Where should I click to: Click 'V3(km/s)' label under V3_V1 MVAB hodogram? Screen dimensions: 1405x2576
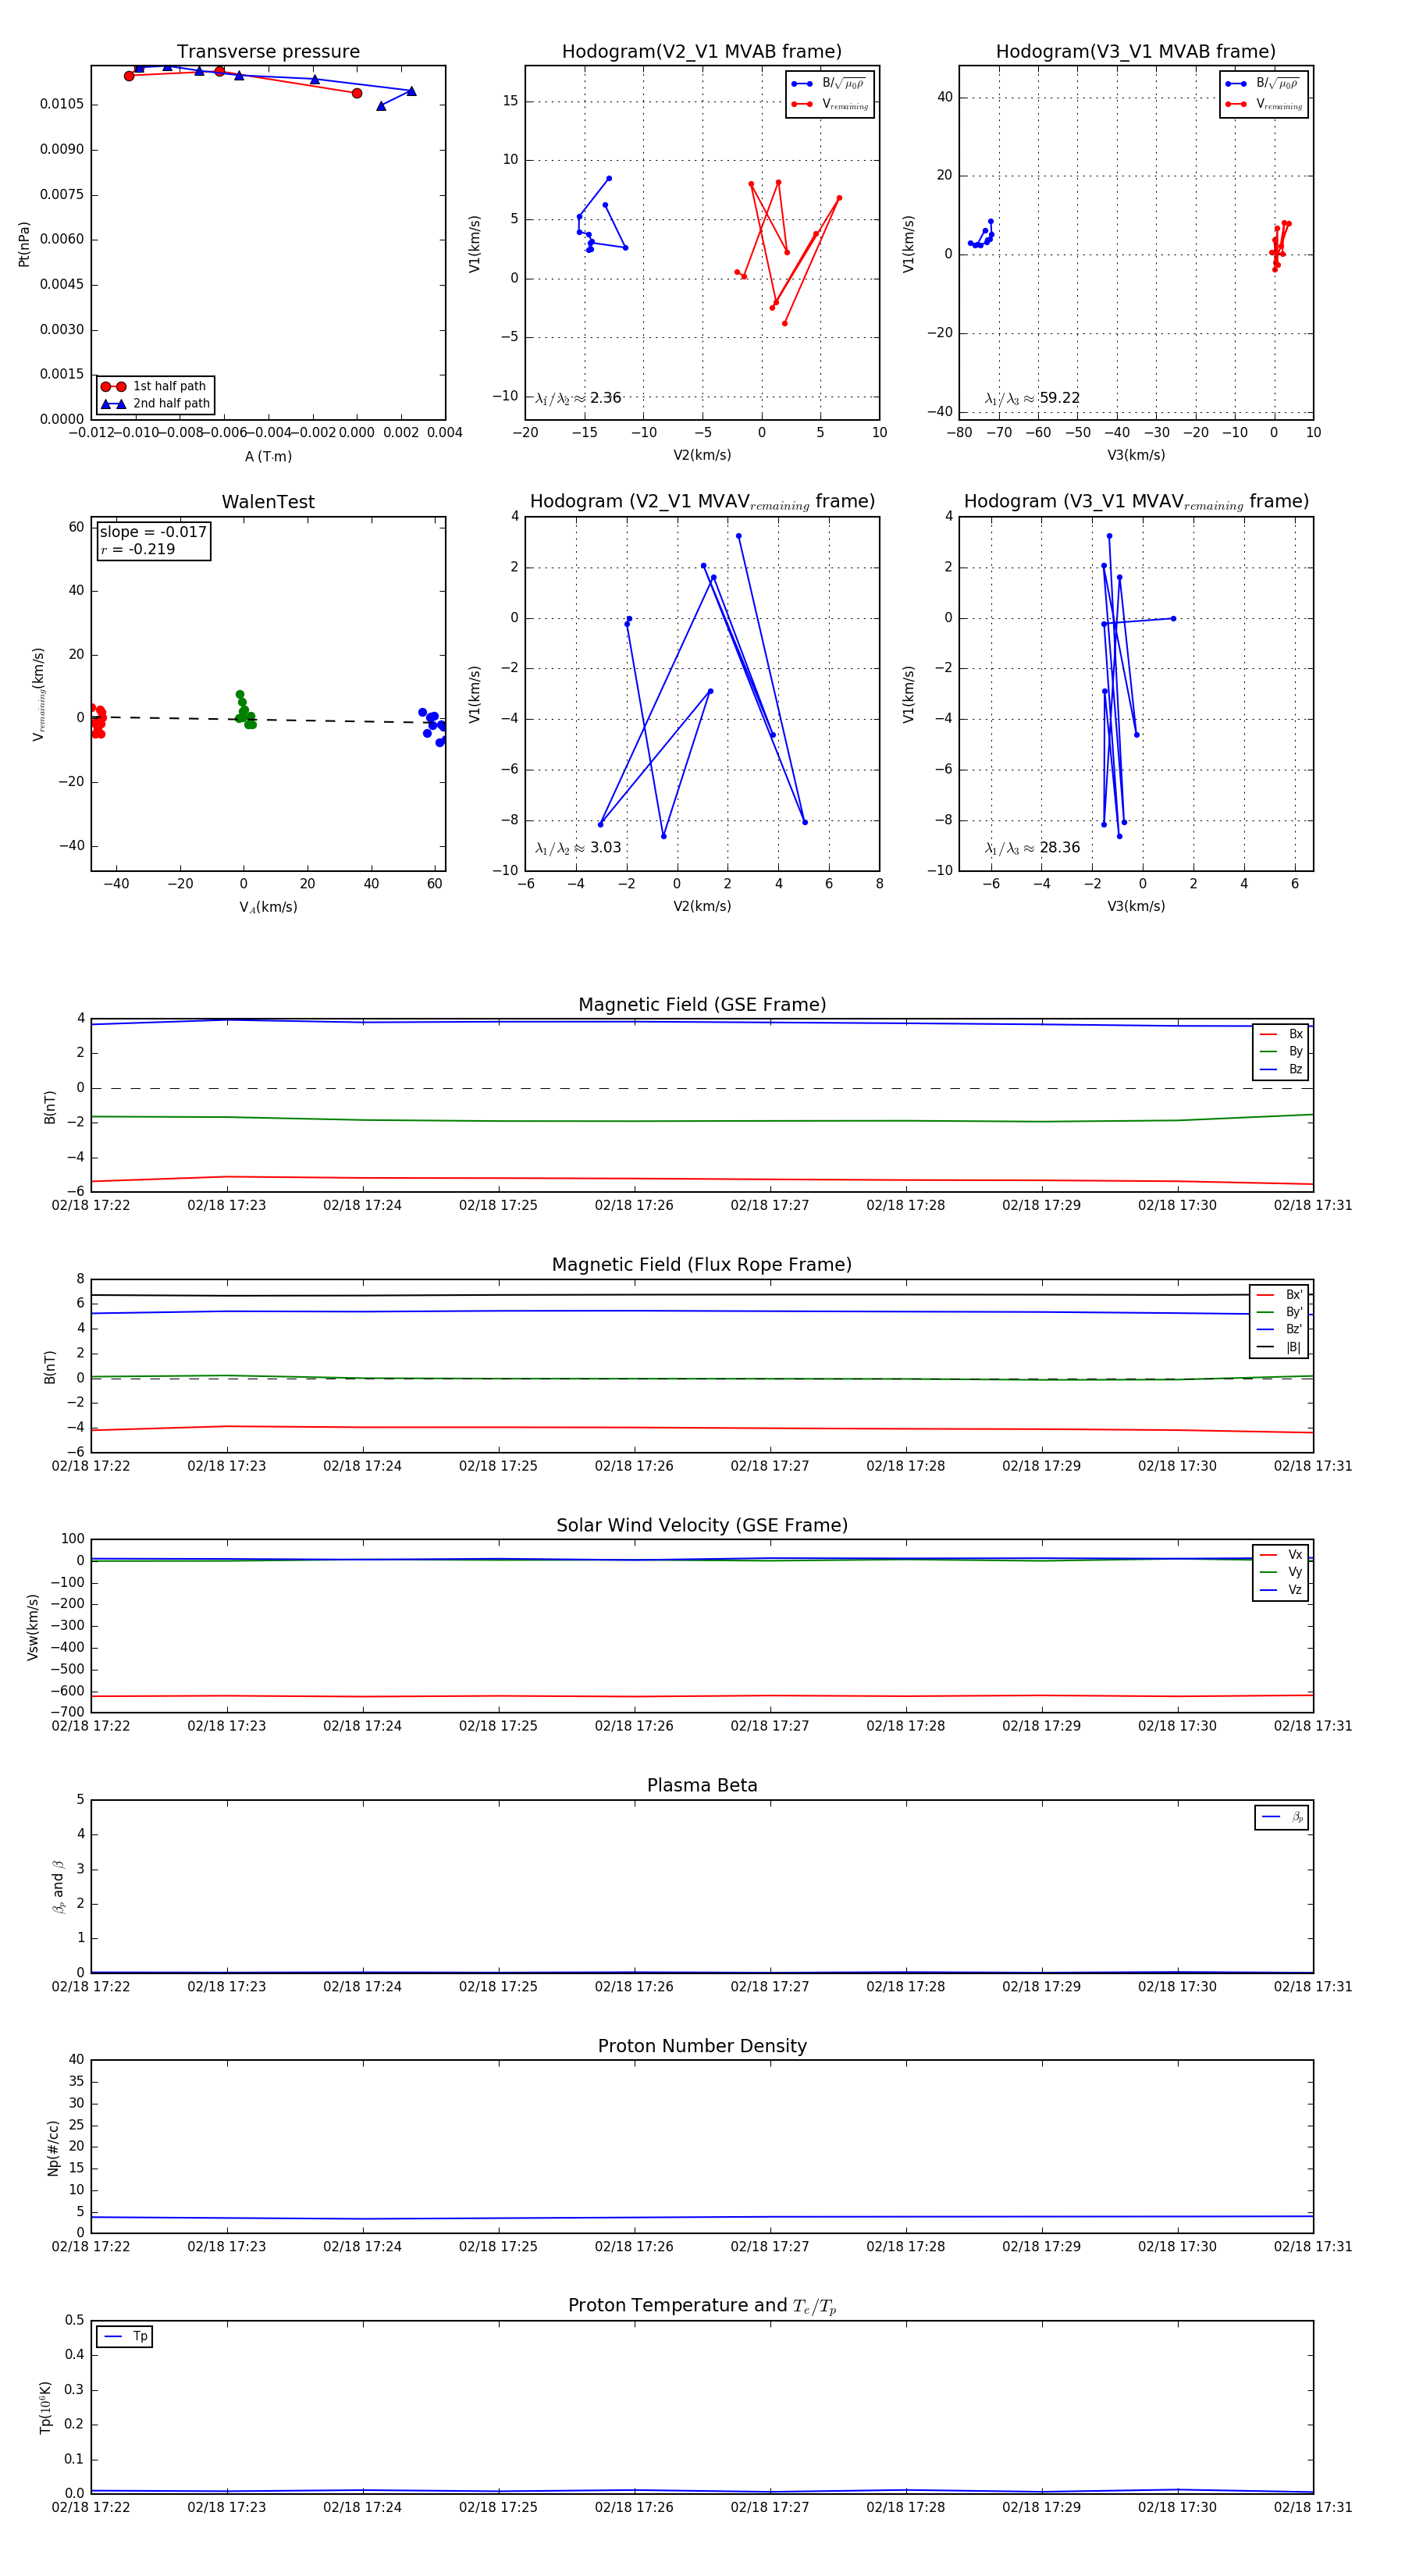(x=1135, y=455)
